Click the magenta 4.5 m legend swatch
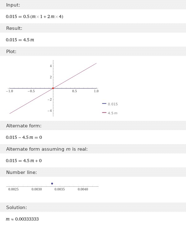The height and width of the screenshot is (228, 186). click(104, 113)
